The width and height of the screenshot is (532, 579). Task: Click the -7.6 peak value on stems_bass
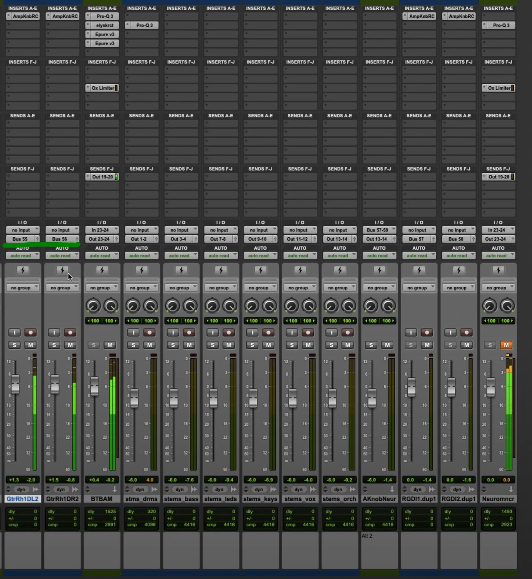tap(190, 480)
